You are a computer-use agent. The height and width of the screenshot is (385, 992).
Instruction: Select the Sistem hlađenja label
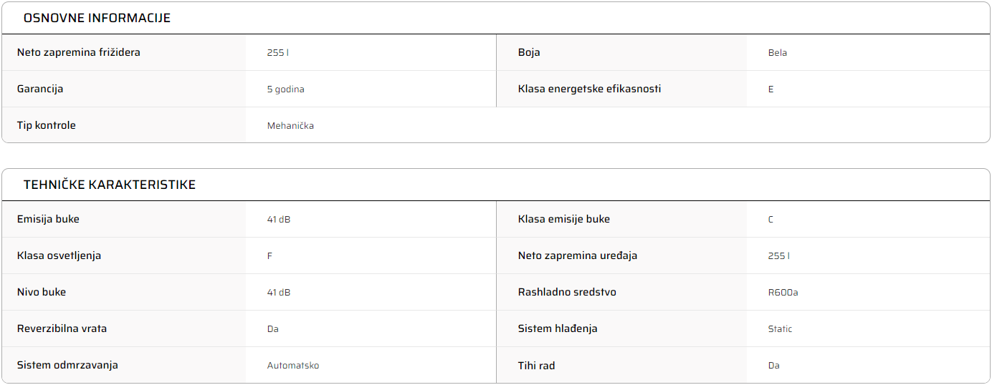tap(558, 328)
